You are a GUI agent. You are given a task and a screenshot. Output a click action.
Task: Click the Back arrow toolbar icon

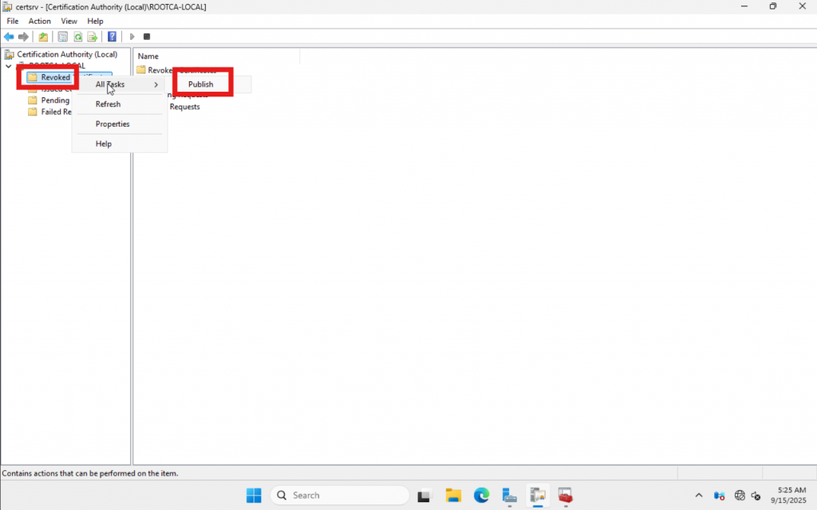9,37
